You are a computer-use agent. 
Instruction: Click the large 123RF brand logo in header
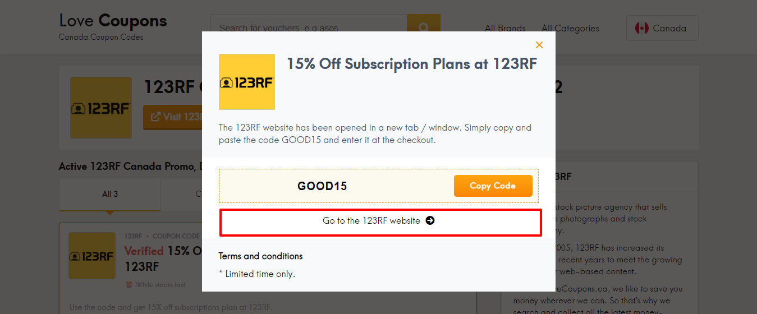coord(101,108)
